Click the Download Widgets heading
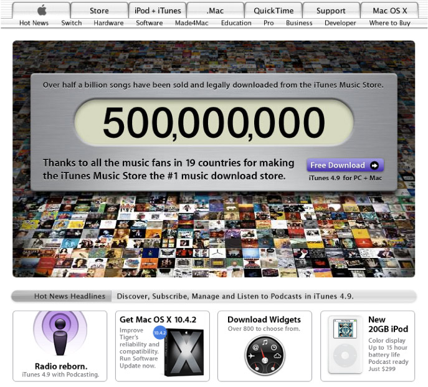428x387 pixels. click(264, 320)
